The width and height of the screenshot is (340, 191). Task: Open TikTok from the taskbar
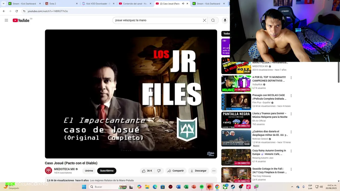tap(248, 187)
